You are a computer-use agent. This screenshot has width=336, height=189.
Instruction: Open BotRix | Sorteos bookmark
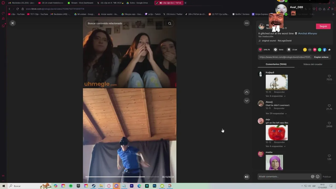click(x=241, y=14)
